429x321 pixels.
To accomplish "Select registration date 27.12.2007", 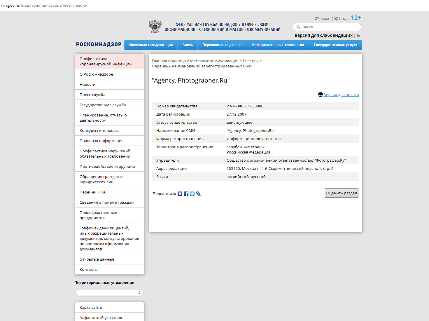I will coord(237,114).
